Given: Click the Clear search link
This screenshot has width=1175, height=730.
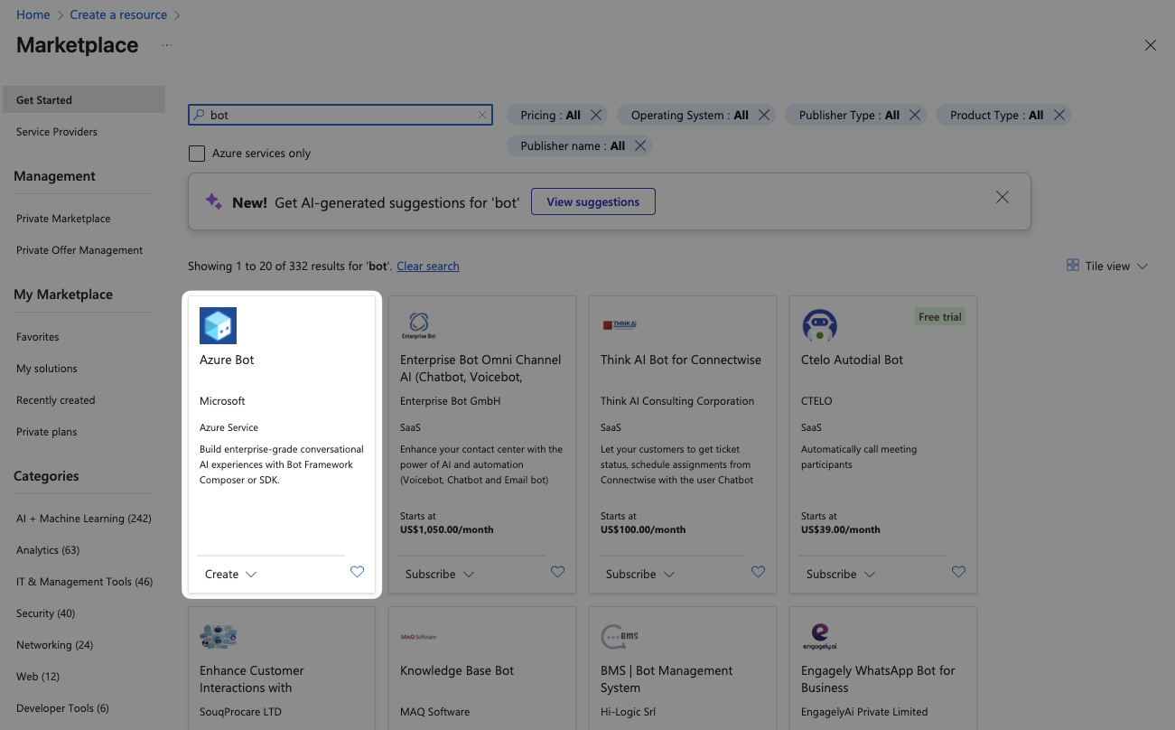Looking at the screenshot, I should point(428,266).
